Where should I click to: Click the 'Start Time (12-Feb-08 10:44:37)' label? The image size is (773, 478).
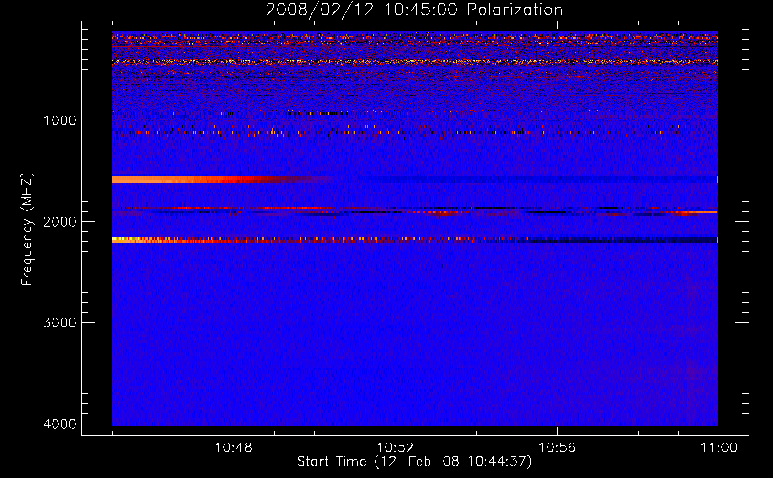[414, 462]
